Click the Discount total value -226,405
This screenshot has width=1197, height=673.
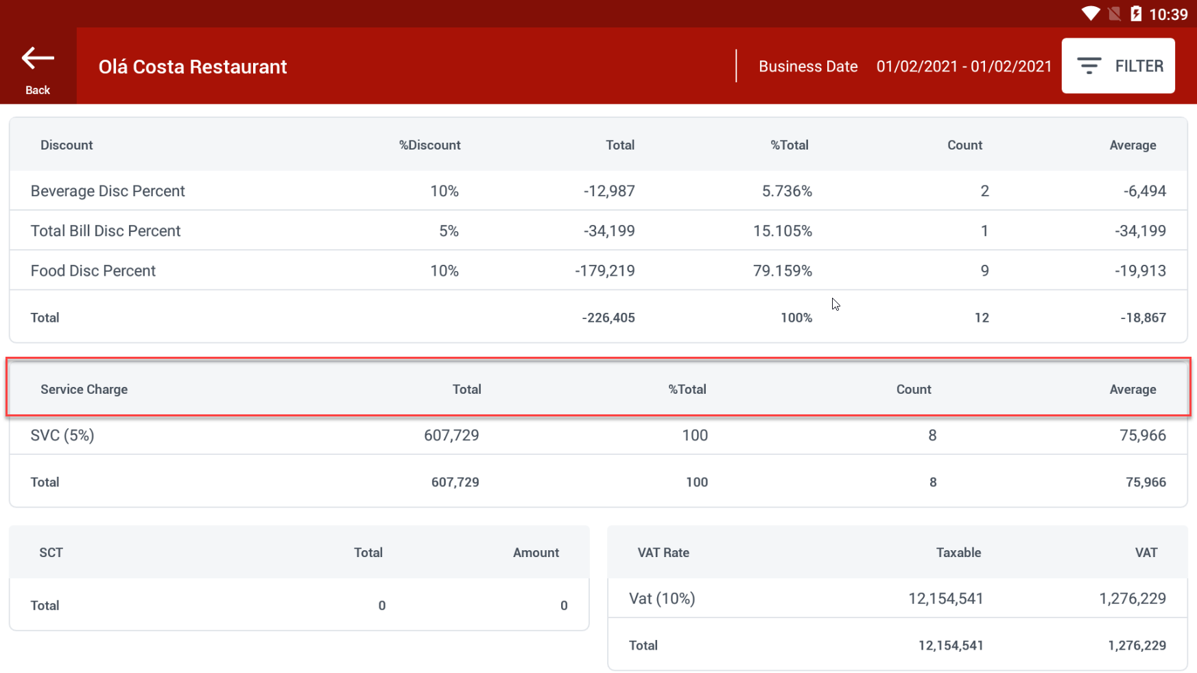point(608,318)
